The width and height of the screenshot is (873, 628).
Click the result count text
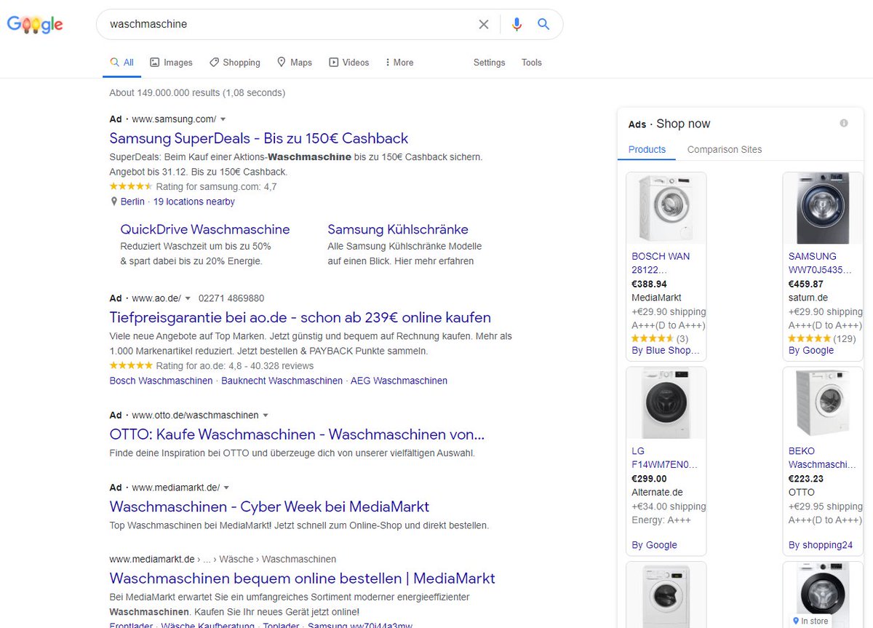[197, 93]
